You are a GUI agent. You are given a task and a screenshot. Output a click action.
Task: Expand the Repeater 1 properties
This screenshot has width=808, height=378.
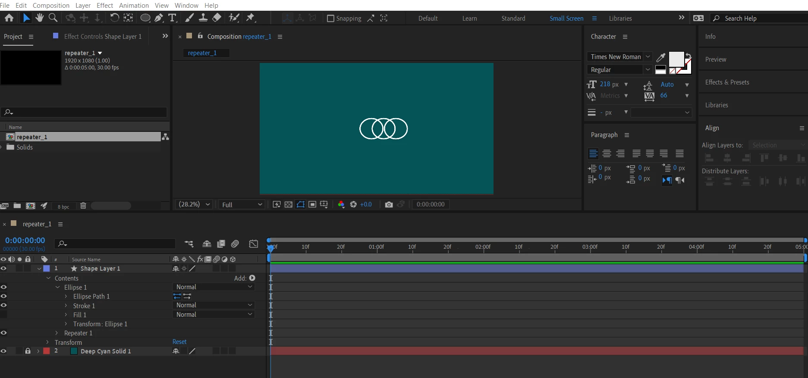pyautogui.click(x=57, y=333)
